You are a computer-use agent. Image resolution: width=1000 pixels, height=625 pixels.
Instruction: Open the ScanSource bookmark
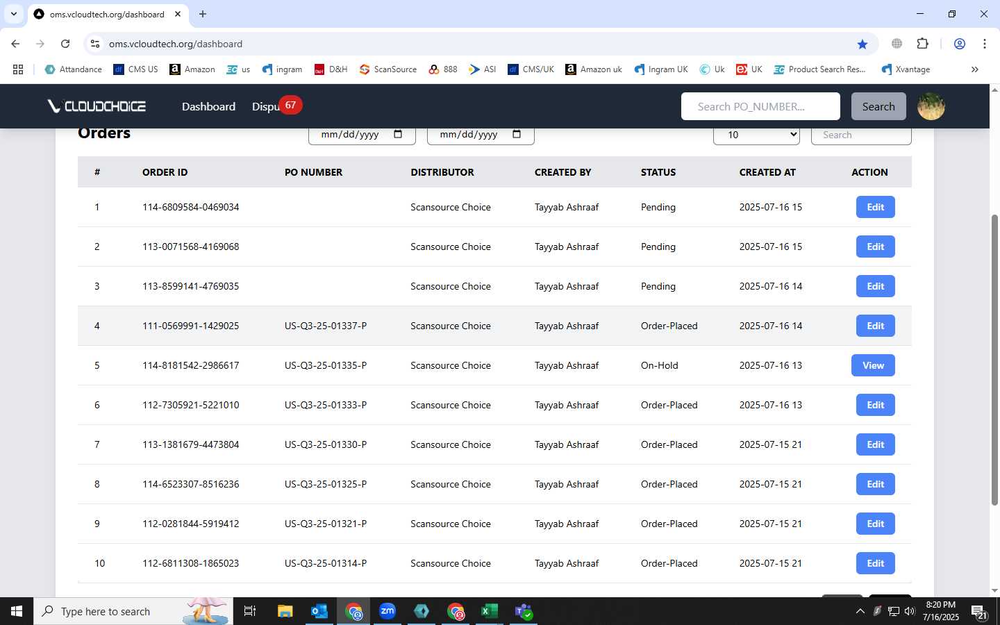[x=388, y=69]
